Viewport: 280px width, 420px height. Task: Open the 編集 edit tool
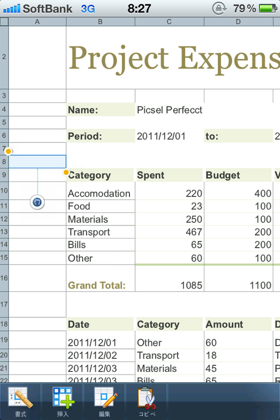coord(105,401)
